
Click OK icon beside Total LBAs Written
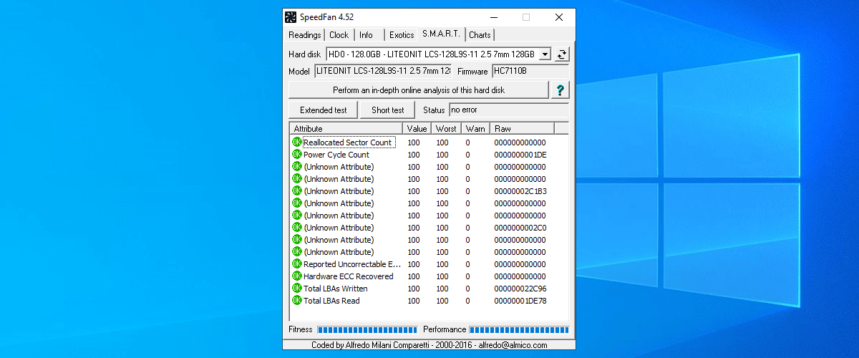point(297,288)
